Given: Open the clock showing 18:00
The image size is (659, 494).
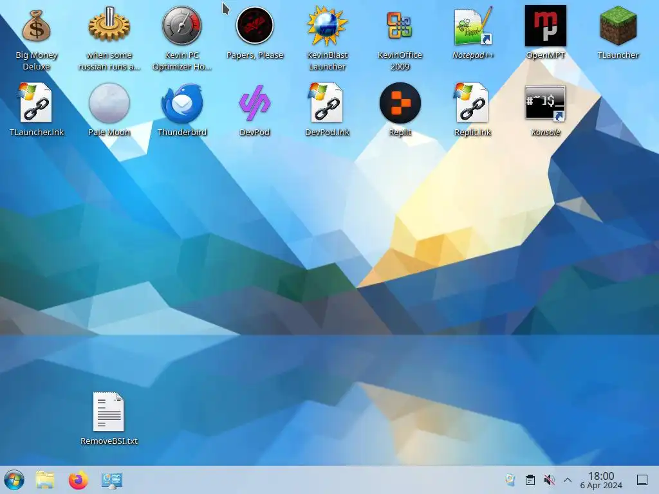Looking at the screenshot, I should pyautogui.click(x=601, y=480).
